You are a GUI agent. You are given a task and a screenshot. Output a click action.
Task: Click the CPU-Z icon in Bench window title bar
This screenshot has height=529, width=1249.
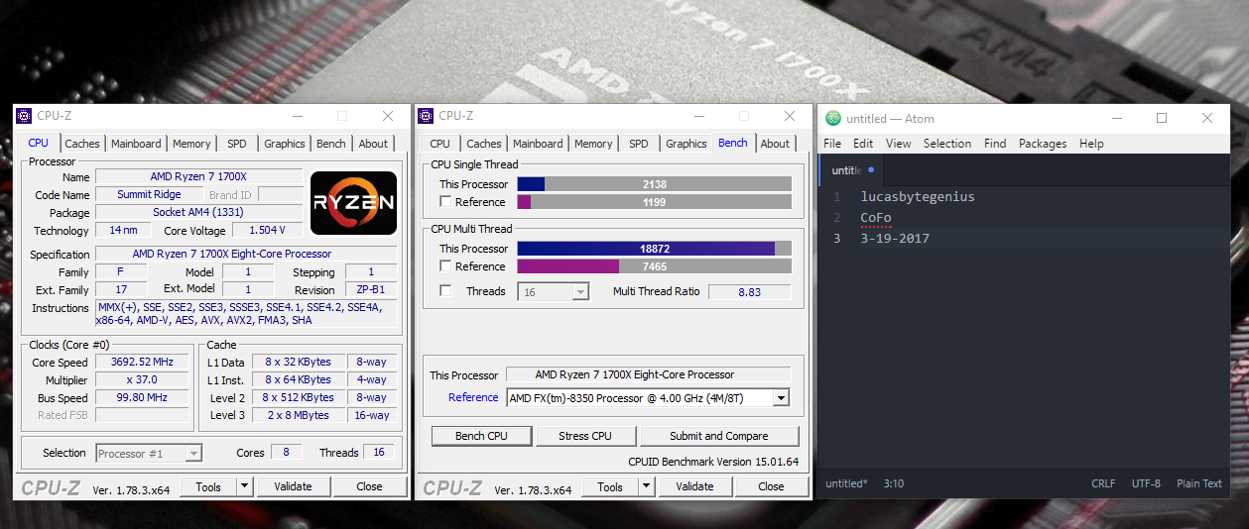point(426,116)
